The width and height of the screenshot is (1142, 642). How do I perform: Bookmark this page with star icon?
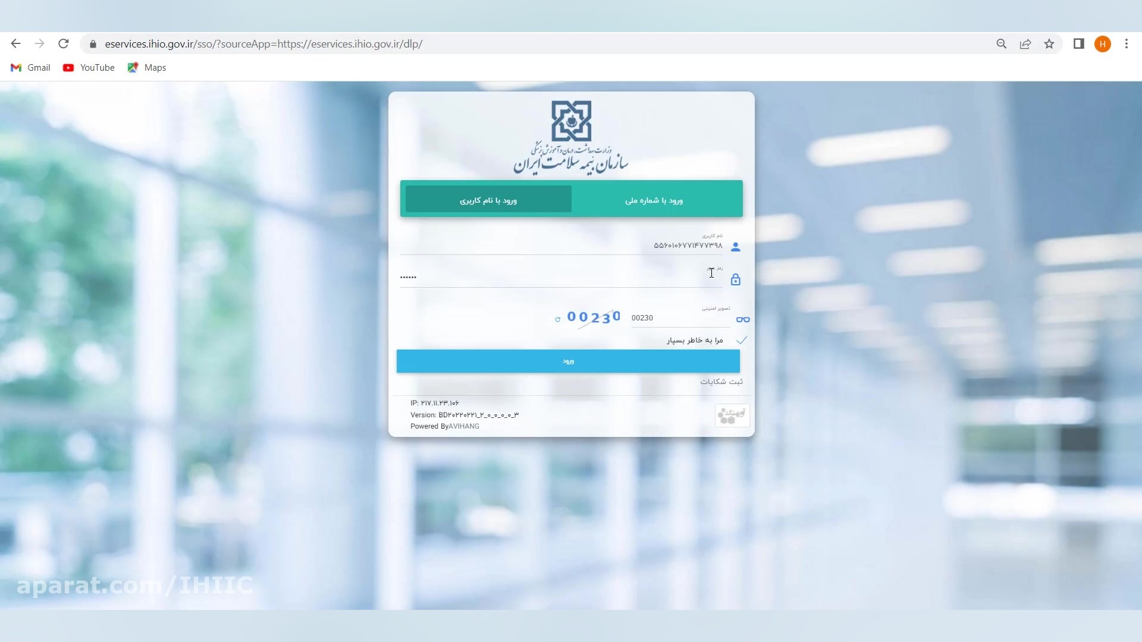pyautogui.click(x=1049, y=44)
